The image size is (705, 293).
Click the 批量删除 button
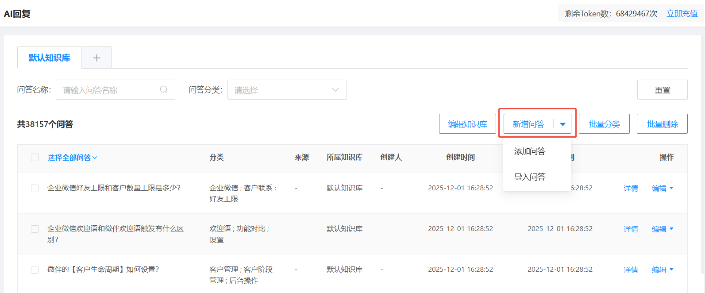(662, 124)
